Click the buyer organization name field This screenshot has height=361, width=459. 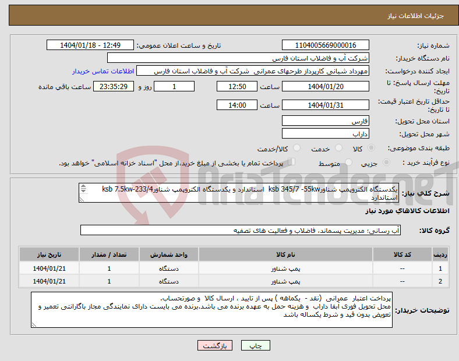pos(238,58)
